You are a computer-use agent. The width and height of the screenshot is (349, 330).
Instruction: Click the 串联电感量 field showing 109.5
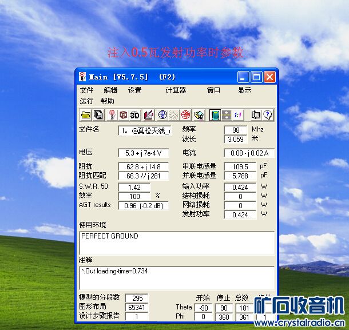pos(240,166)
